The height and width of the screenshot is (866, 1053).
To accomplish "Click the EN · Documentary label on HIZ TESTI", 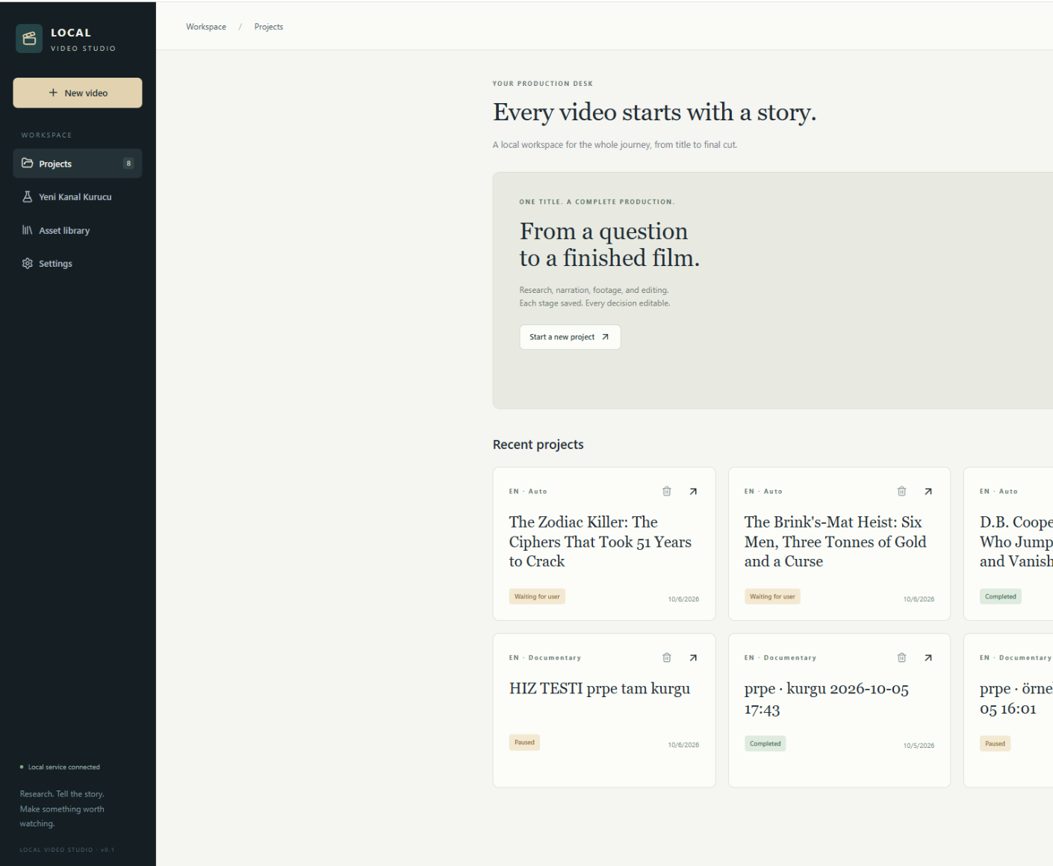I will (x=545, y=658).
